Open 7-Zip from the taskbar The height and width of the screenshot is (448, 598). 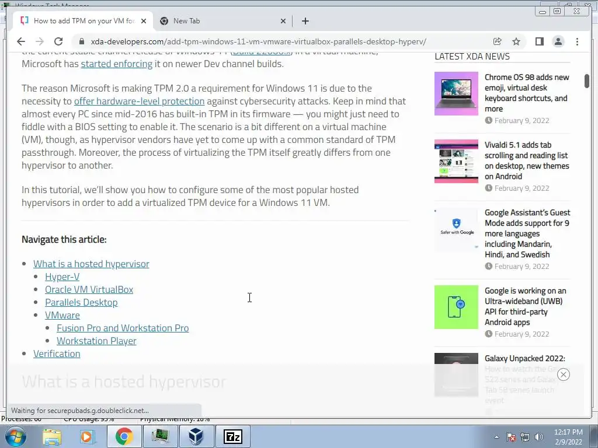(233, 436)
